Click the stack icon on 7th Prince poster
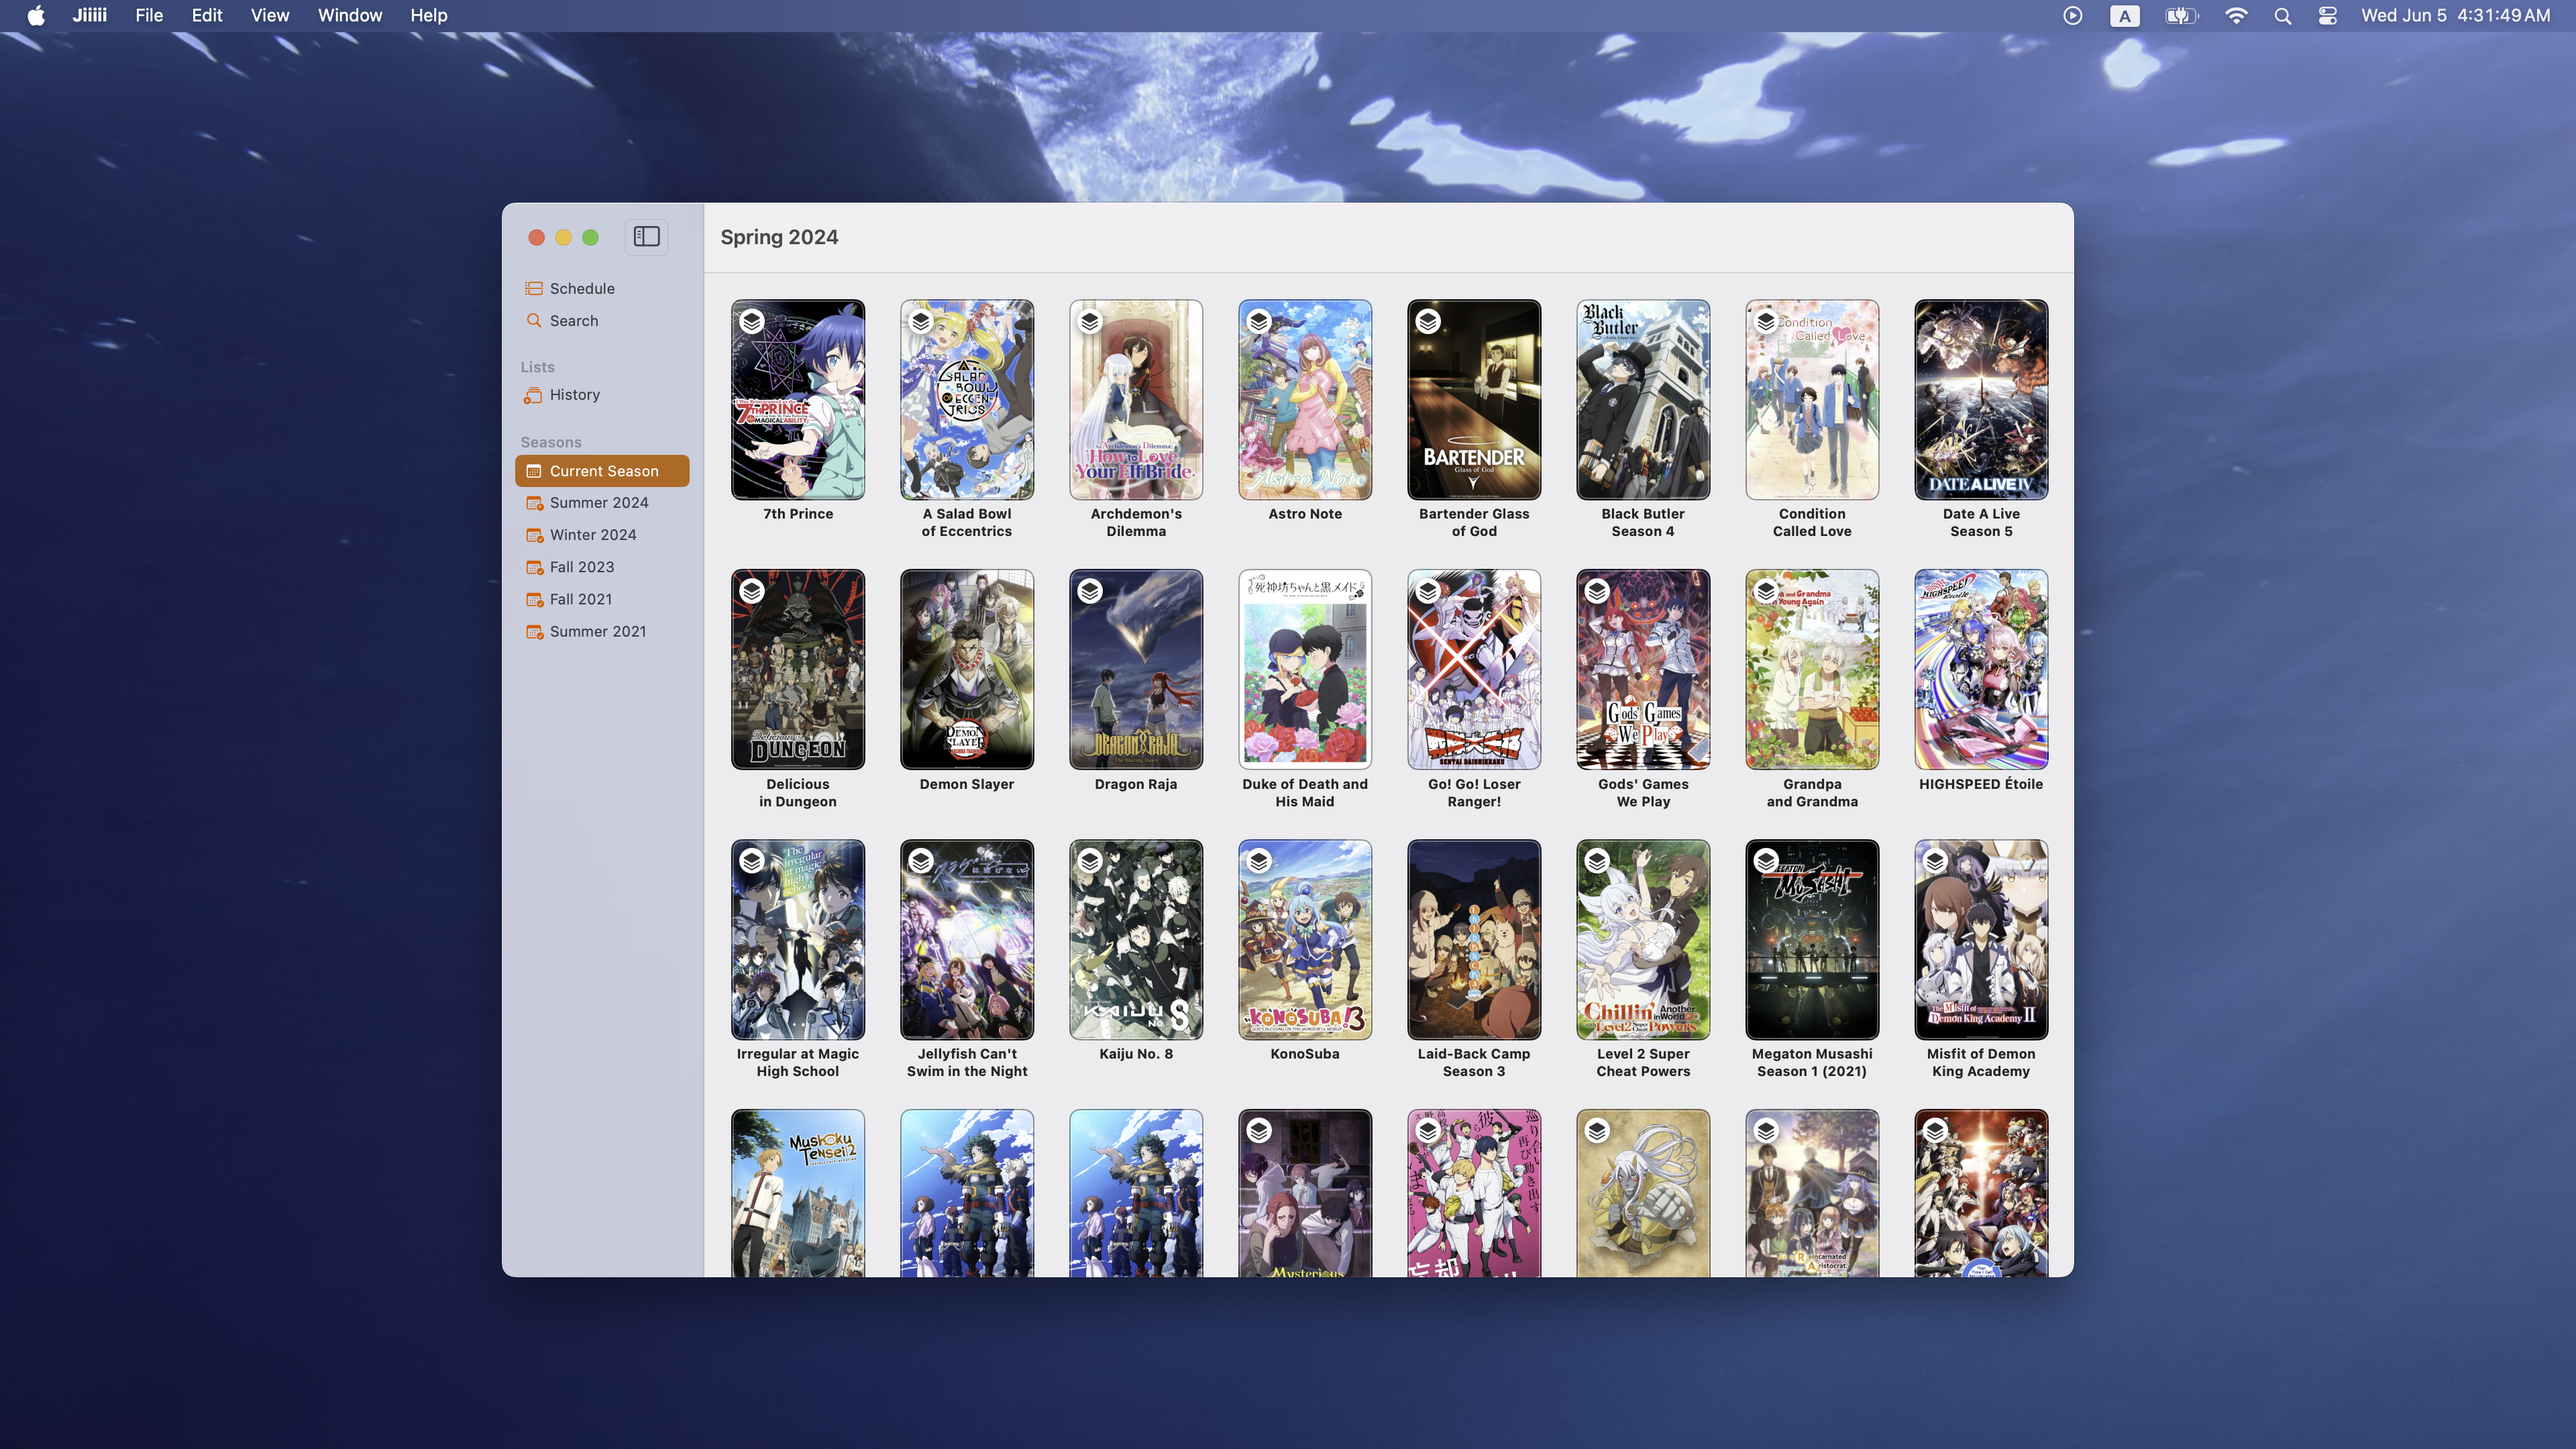Image resolution: width=2576 pixels, height=1449 pixels. 752,322
